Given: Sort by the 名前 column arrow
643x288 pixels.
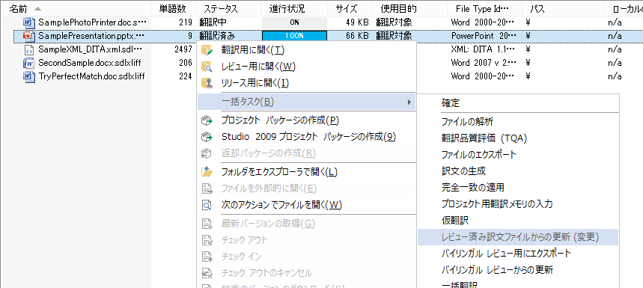Looking at the screenshot, I should point(37,9).
